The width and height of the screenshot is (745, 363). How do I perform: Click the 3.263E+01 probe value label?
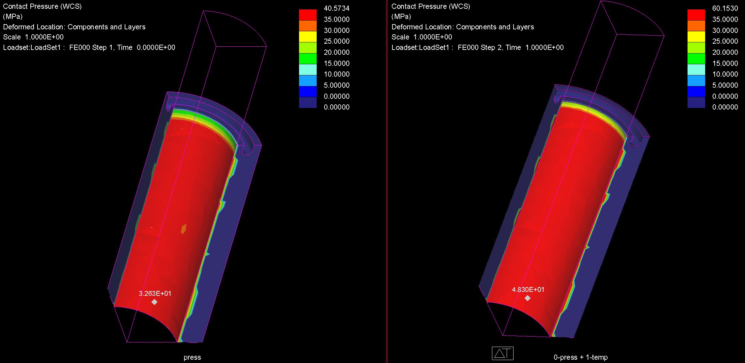click(155, 293)
